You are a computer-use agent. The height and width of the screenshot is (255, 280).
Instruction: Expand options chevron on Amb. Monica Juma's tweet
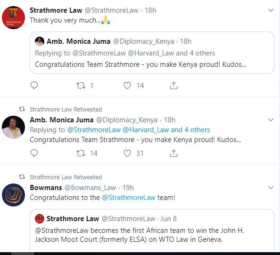(271, 120)
